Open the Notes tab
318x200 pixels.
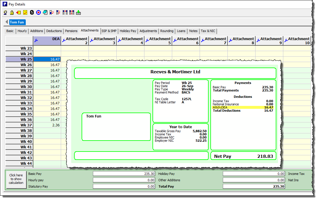(193, 31)
